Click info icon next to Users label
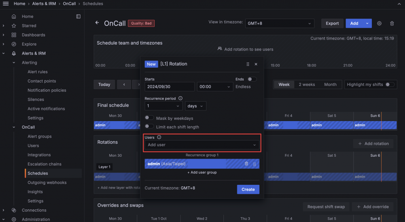Image resolution: width=405 pixels, height=222 pixels. 159,137
